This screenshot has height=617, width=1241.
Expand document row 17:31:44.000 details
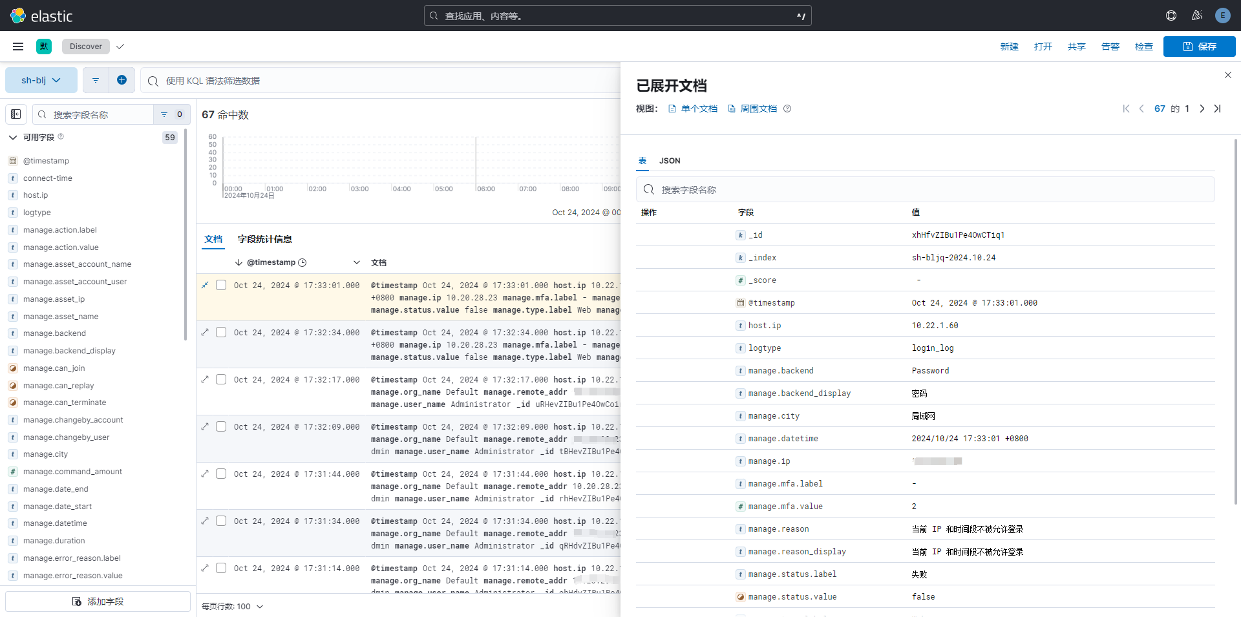pos(205,474)
